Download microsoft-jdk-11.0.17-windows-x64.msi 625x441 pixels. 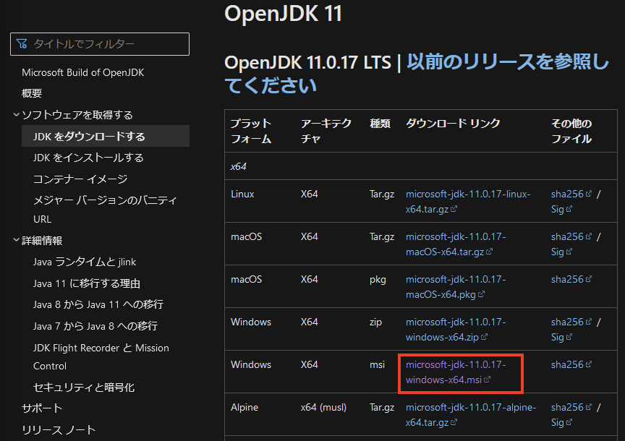tap(456, 372)
